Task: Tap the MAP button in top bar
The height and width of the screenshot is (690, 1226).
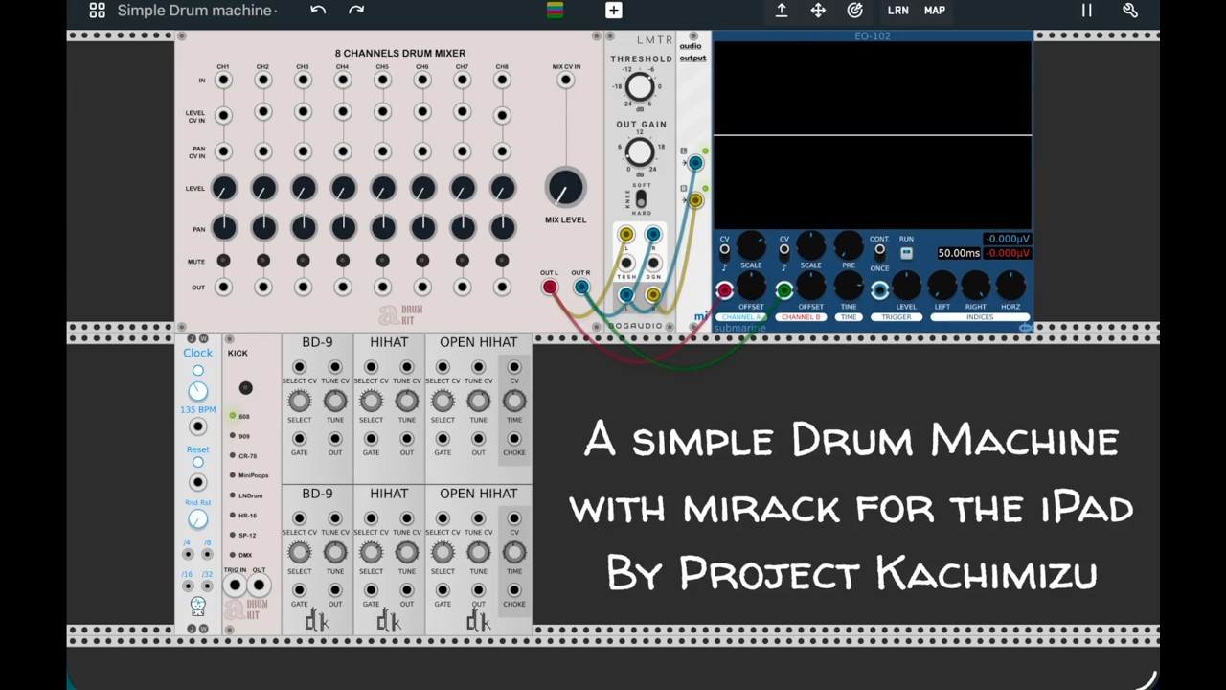Action: (x=935, y=11)
